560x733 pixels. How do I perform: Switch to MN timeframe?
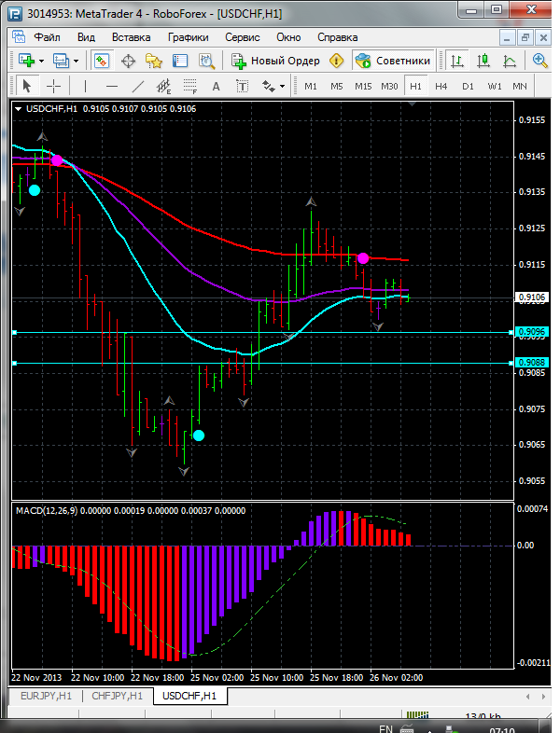coord(520,87)
